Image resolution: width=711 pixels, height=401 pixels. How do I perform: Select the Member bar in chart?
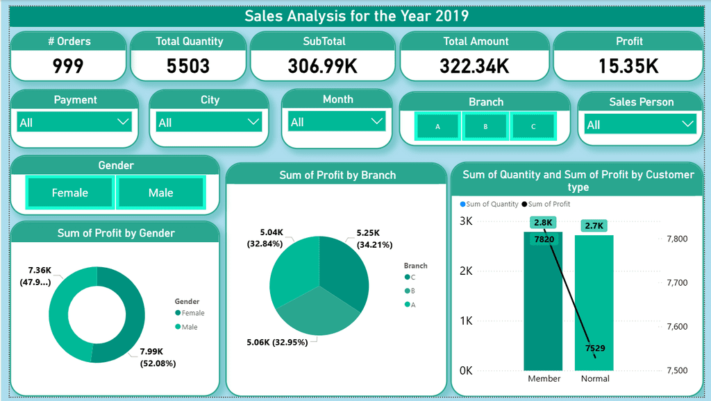click(543, 301)
